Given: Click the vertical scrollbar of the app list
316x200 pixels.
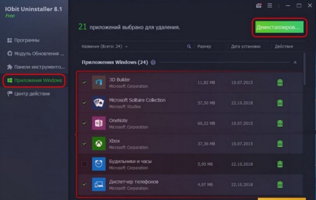Looking at the screenshot, I should pos(304,69).
